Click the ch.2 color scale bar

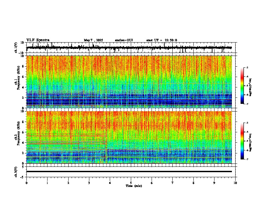tap(242, 141)
